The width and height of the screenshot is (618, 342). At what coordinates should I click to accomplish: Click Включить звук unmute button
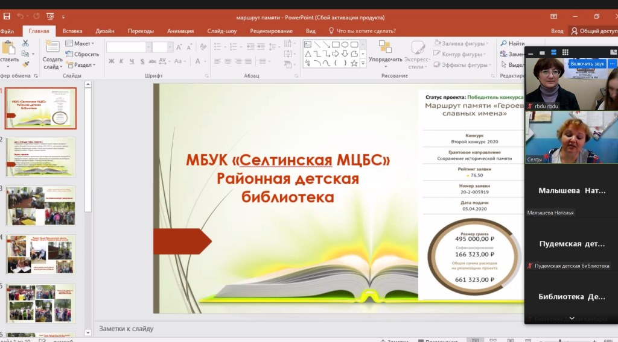click(x=587, y=63)
